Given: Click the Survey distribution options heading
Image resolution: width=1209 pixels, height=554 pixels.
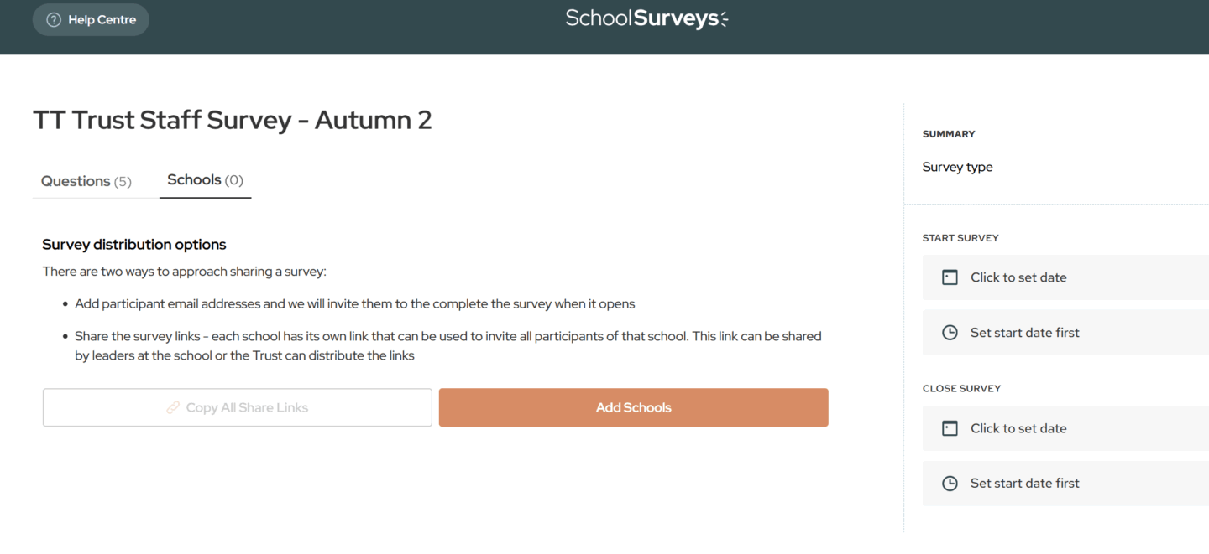Looking at the screenshot, I should (x=134, y=245).
